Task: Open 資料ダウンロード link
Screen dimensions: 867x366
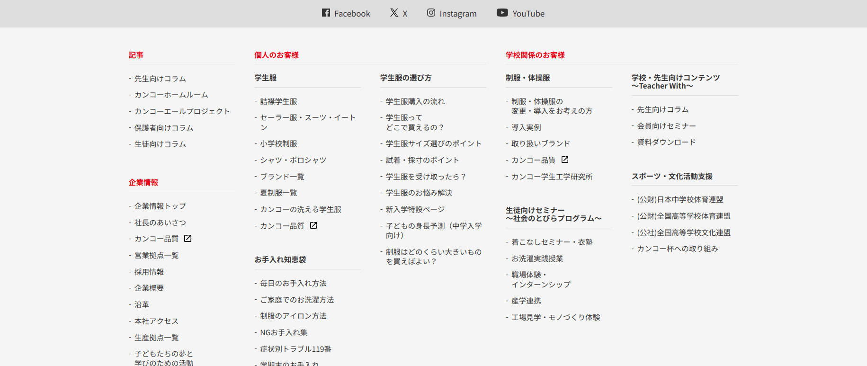Action: click(x=666, y=143)
